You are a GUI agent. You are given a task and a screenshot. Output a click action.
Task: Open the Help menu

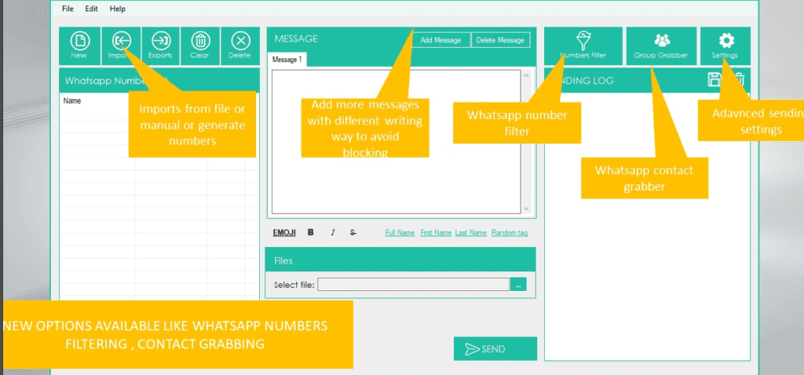(x=117, y=9)
